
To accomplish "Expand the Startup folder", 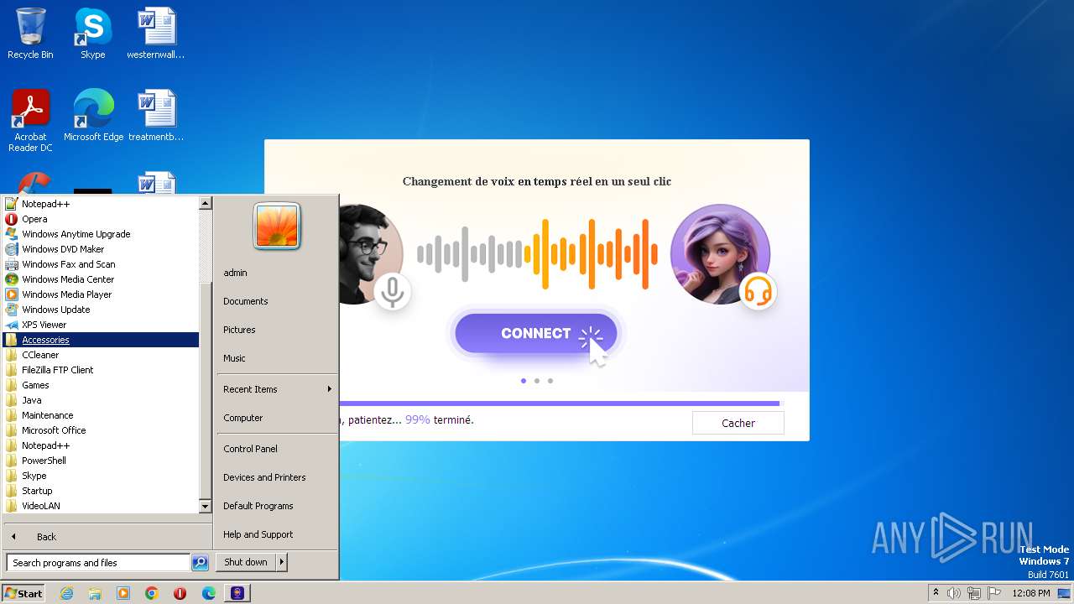I will (101, 491).
